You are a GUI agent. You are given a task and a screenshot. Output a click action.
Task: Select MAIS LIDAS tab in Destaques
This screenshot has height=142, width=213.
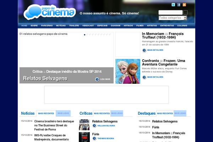pyautogui.click(x=180, y=113)
